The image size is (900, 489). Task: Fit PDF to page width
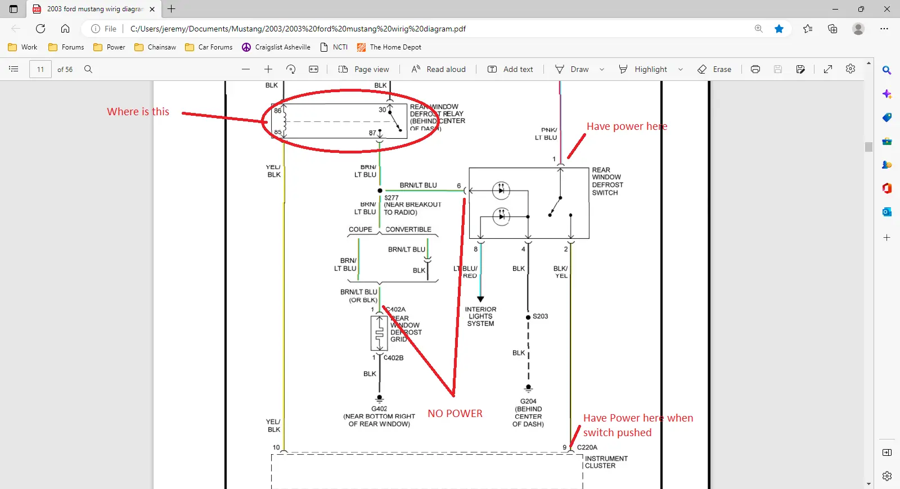314,69
